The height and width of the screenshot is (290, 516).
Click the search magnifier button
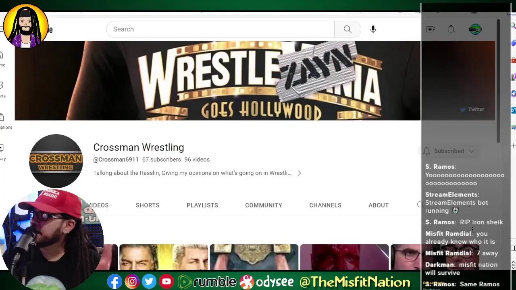[347, 29]
